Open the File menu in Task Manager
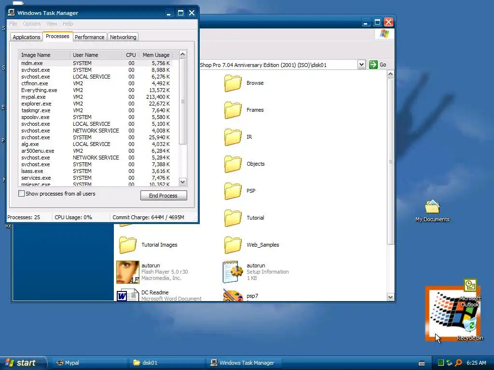The image size is (494, 370). point(13,24)
